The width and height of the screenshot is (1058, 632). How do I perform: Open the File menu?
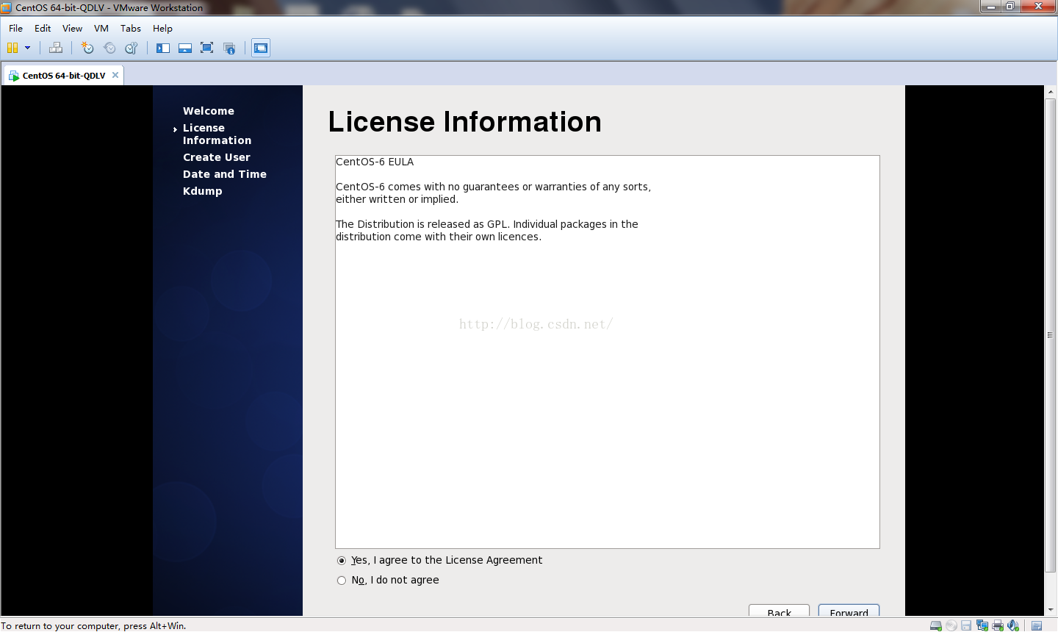click(x=15, y=28)
